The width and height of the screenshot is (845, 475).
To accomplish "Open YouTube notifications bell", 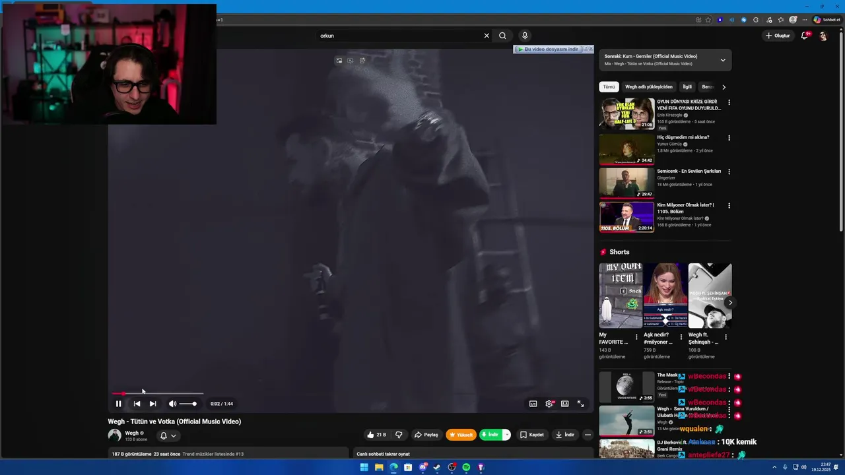I will pyautogui.click(x=804, y=36).
